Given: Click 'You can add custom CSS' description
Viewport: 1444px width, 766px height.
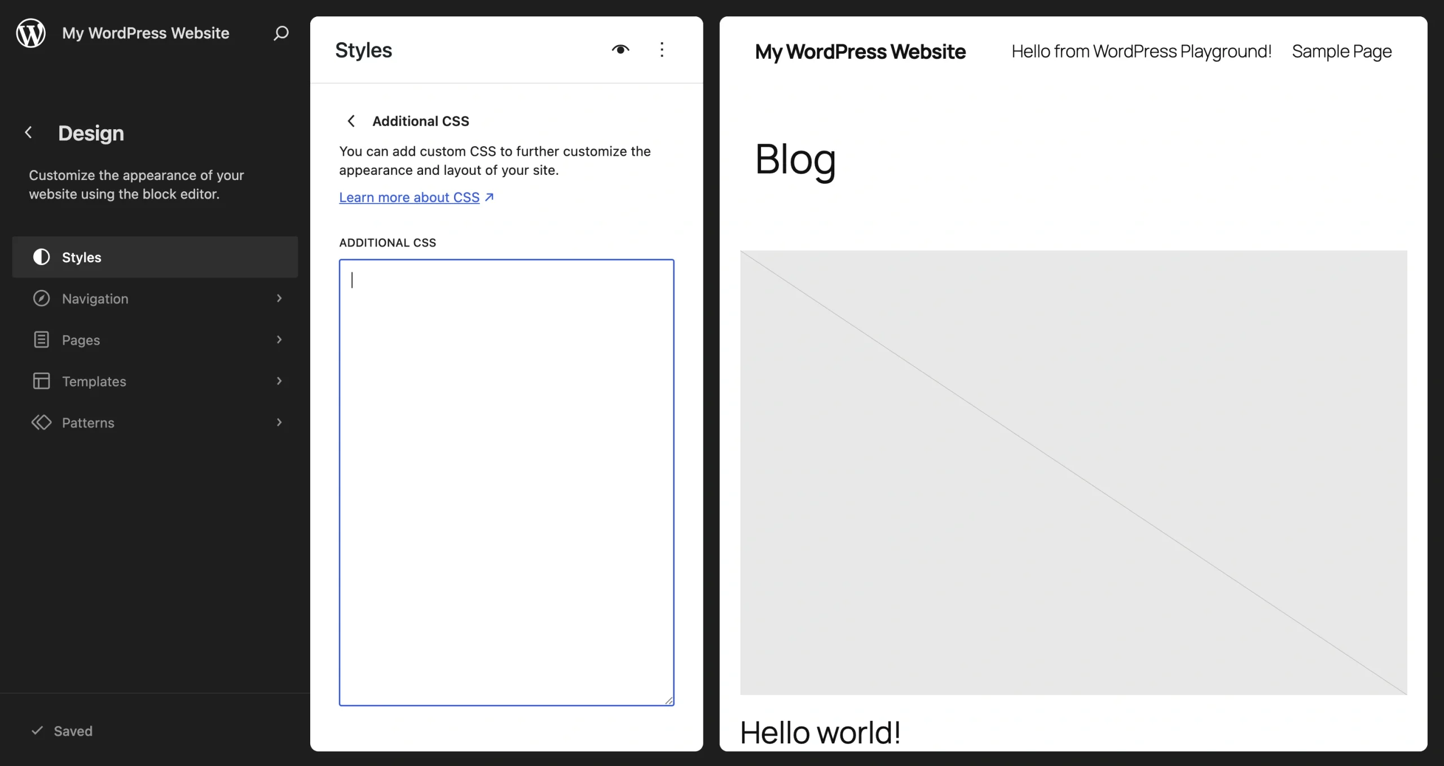Looking at the screenshot, I should 495,160.
